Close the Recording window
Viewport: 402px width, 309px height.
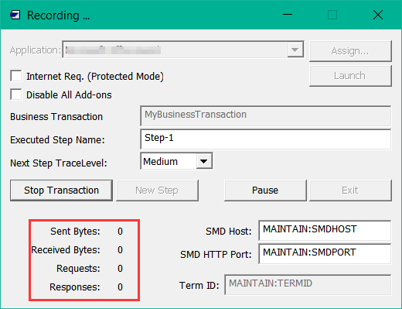coord(378,15)
